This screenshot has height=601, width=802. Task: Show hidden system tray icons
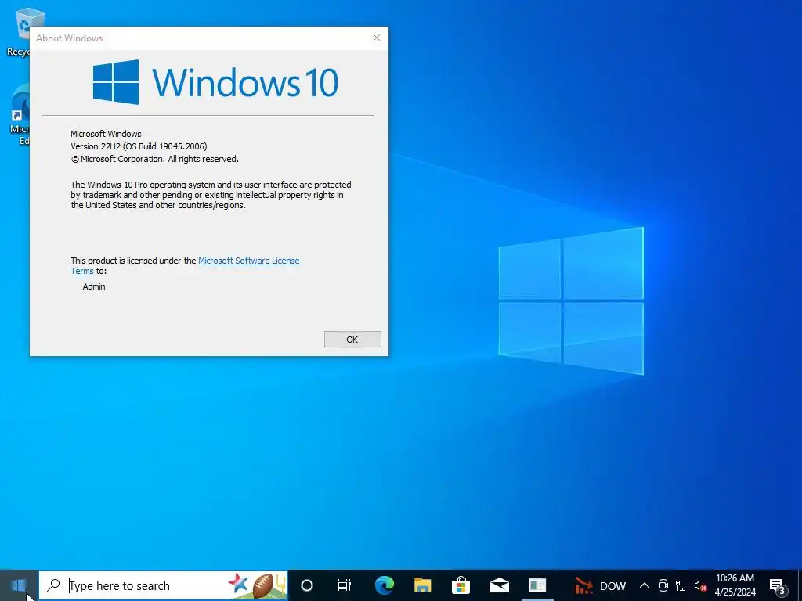pos(645,585)
